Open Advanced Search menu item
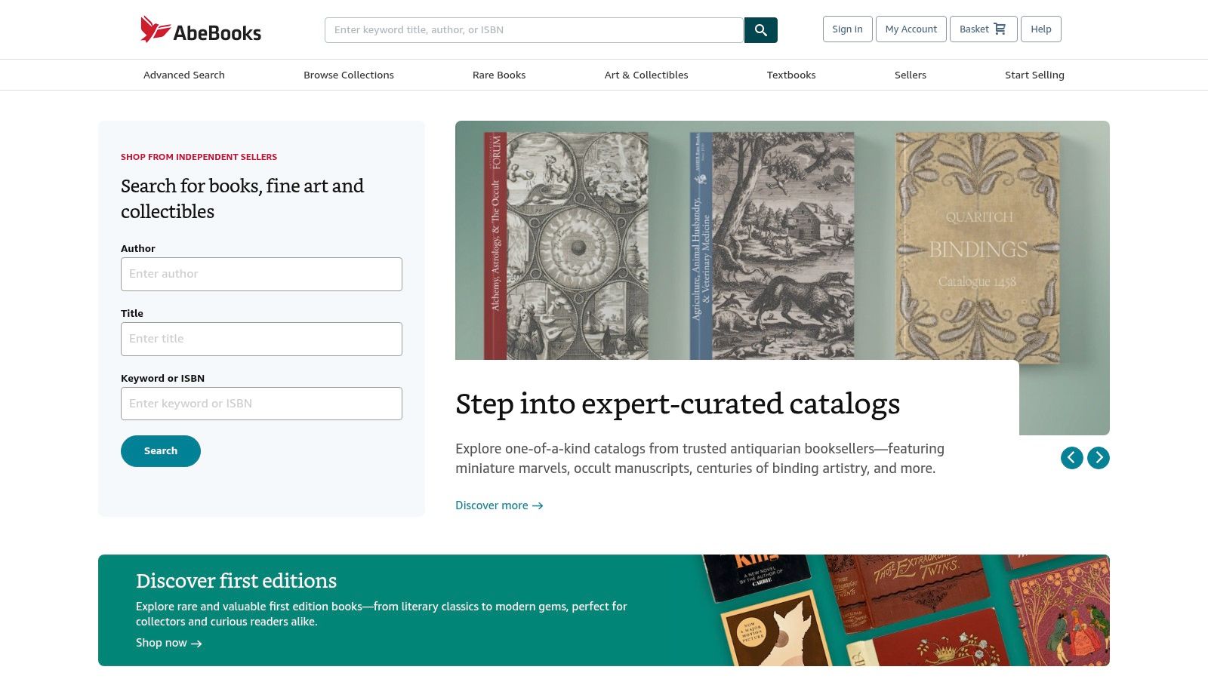 (184, 75)
